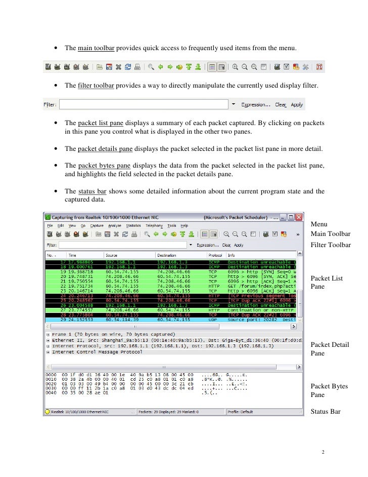Click Apply in standalone filter toolbar
Screen dimensions: 368x477
297,105
